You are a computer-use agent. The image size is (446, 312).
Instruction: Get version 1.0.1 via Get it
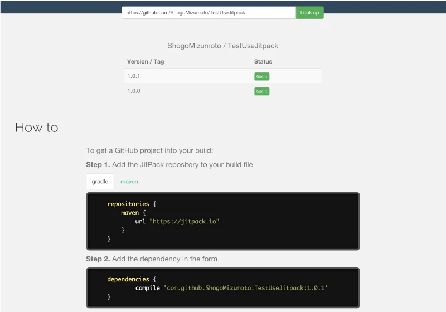click(x=261, y=76)
